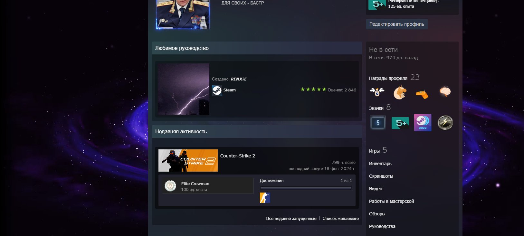Click the Steam logo icon in guide card
The height and width of the screenshot is (236, 524).
click(217, 90)
